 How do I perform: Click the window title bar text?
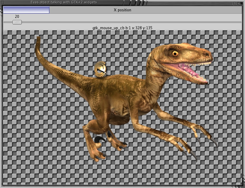[64, 2]
